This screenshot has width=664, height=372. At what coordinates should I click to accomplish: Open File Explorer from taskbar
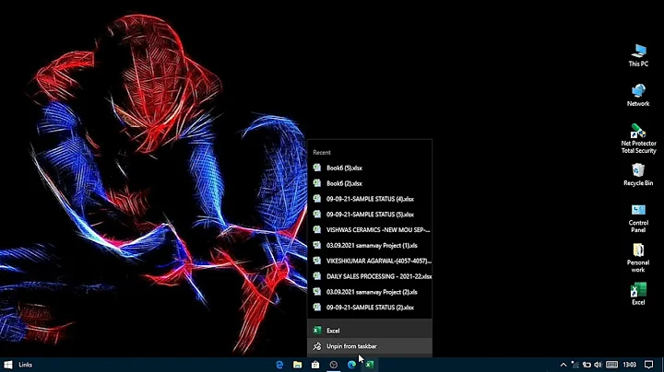[297, 365]
